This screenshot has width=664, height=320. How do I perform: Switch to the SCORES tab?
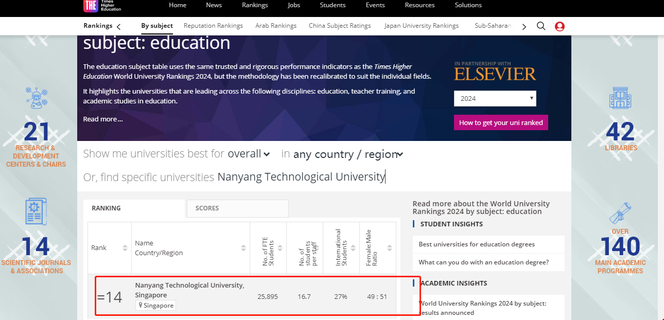[207, 208]
